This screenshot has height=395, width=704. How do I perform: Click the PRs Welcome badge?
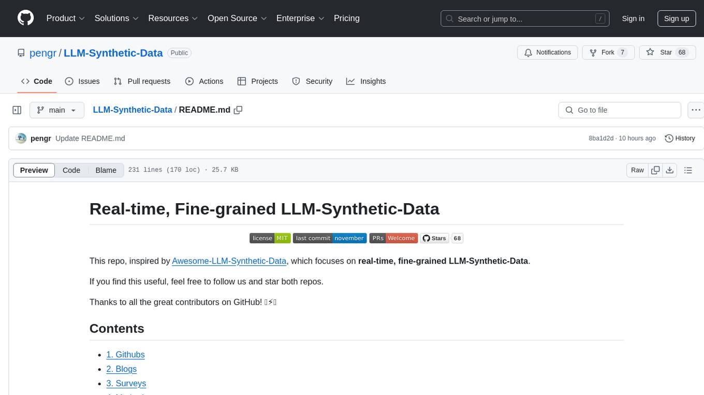pyautogui.click(x=393, y=238)
